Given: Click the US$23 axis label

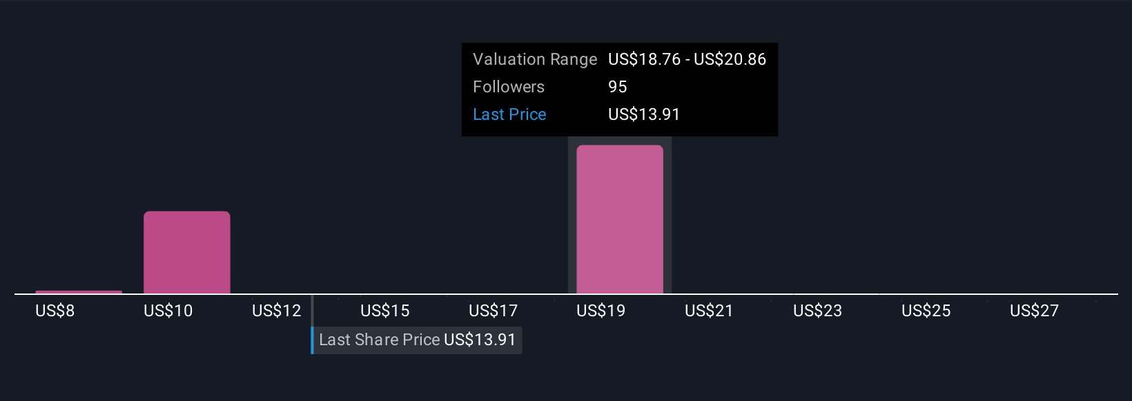Looking at the screenshot, I should coord(817,311).
